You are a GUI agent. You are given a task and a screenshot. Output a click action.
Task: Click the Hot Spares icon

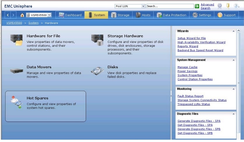pyautogui.click(x=16, y=102)
